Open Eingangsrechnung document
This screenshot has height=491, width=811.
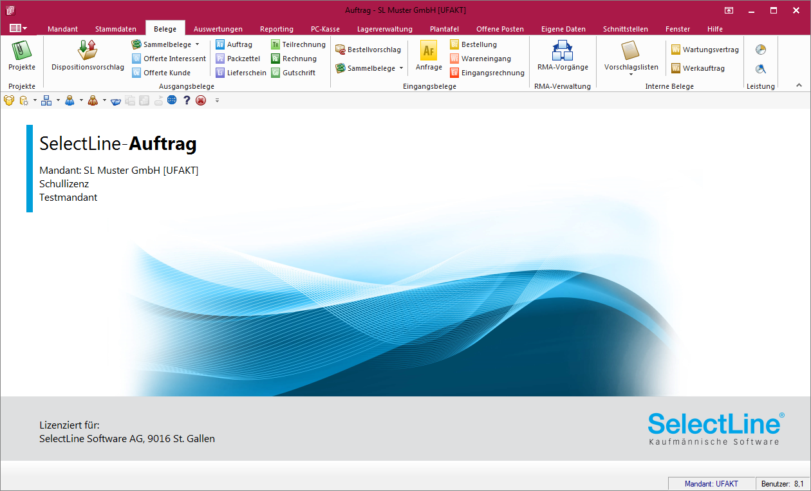click(487, 73)
